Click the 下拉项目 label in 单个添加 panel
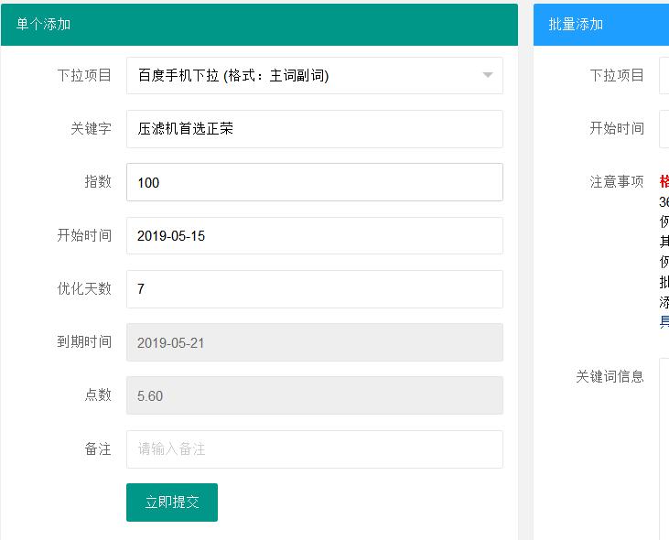Screen dimensions: 669x540 pyautogui.click(x=84, y=75)
